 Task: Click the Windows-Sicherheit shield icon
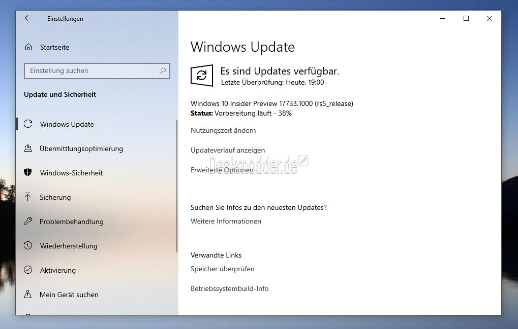tap(28, 172)
